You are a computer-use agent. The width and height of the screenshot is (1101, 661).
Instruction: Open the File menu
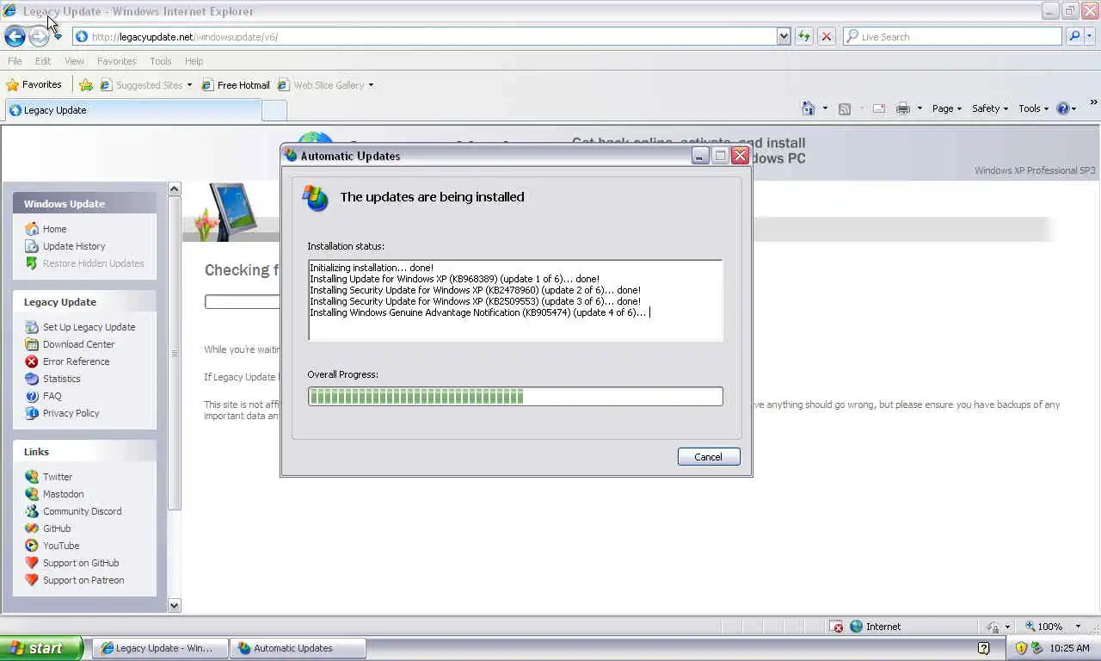pyautogui.click(x=15, y=61)
